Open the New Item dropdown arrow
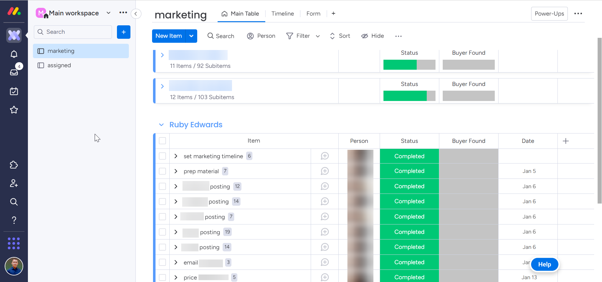Viewport: 602px width, 282px height. (x=191, y=36)
